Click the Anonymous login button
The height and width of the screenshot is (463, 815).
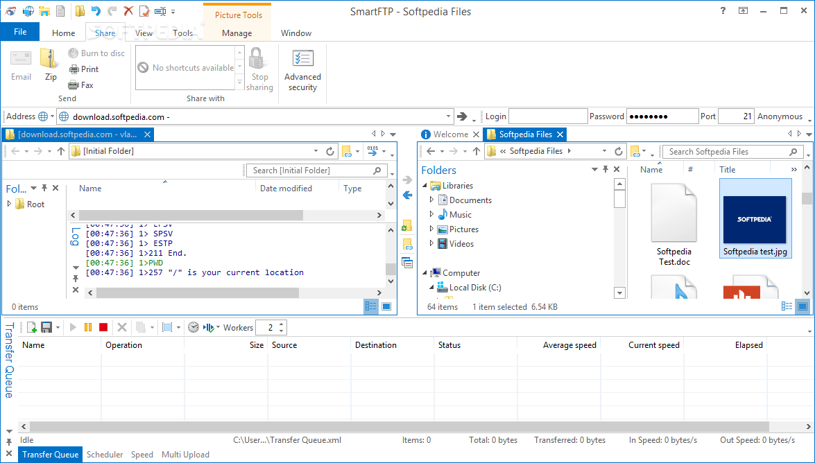[x=780, y=116]
